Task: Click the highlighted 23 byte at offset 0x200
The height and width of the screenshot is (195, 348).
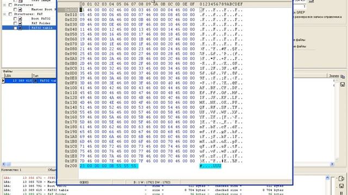Action: tap(82, 166)
